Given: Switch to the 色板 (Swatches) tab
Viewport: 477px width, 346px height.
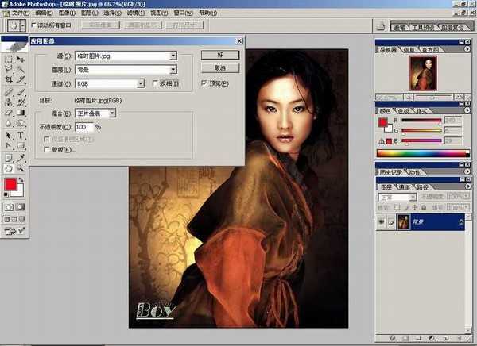Looking at the screenshot, I should 403,111.
